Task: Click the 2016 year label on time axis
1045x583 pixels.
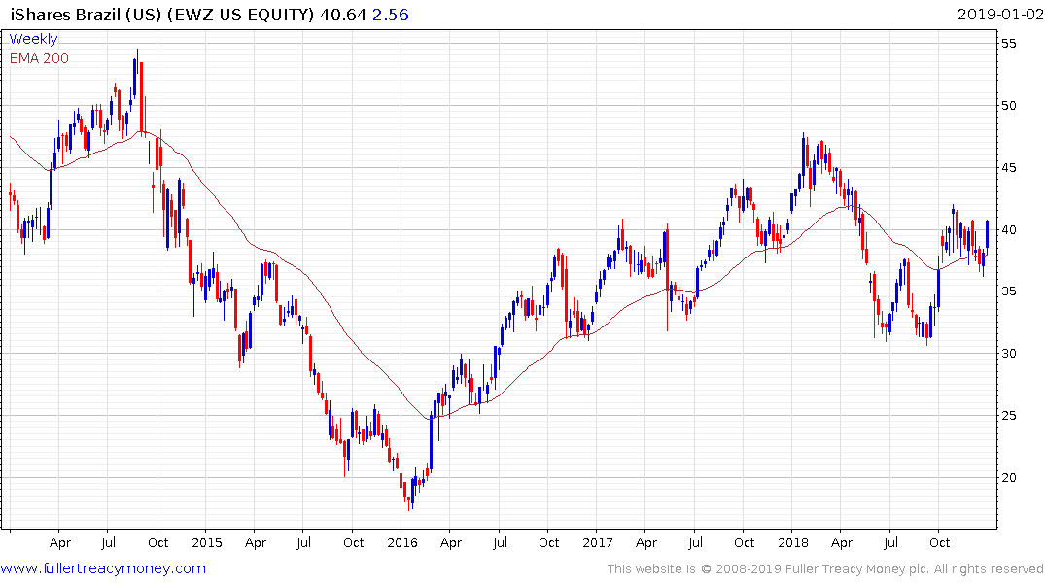Action: click(402, 543)
